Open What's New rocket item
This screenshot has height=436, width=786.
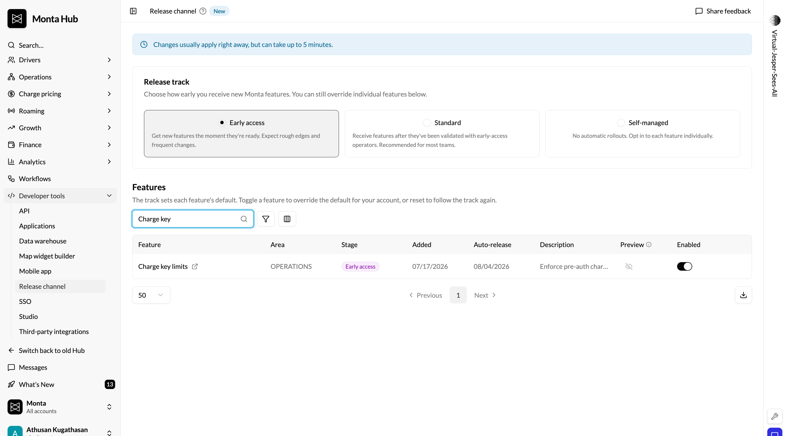[x=60, y=385]
